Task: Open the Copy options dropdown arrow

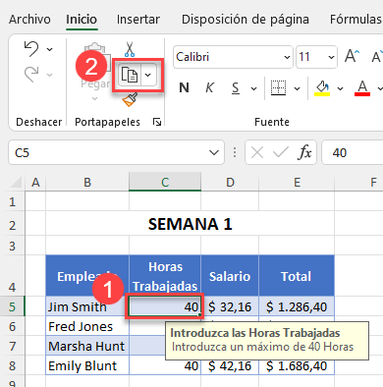Action: (x=148, y=75)
